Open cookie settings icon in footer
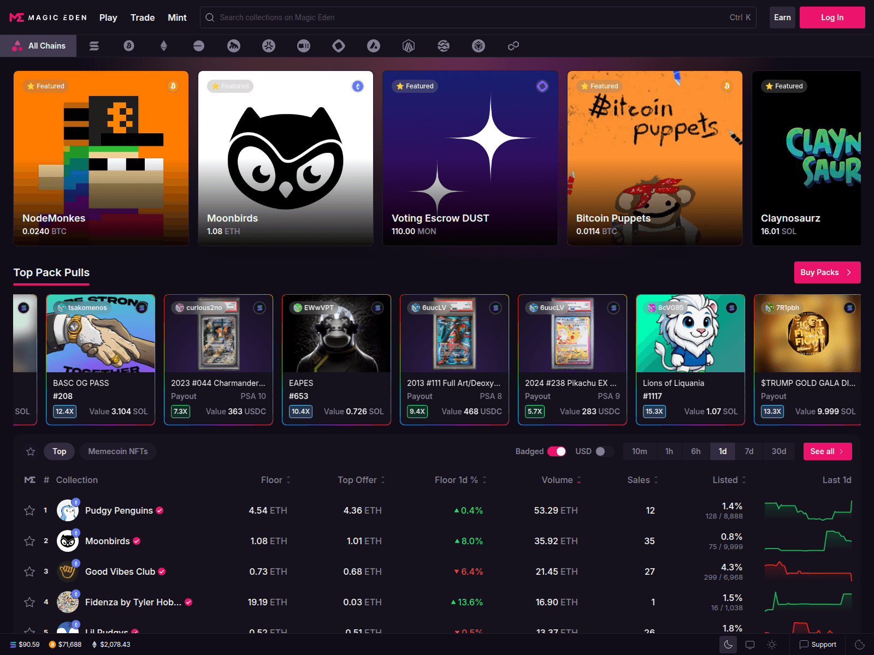 (x=860, y=645)
